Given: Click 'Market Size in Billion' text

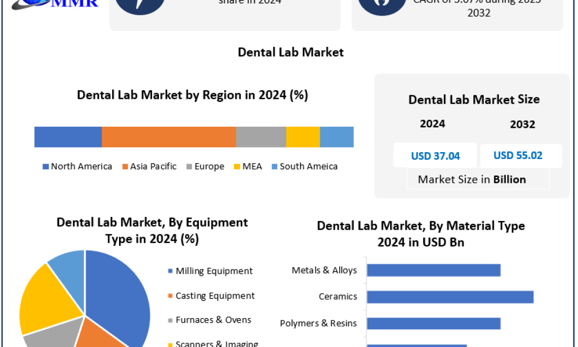Looking at the screenshot, I should point(472,179).
